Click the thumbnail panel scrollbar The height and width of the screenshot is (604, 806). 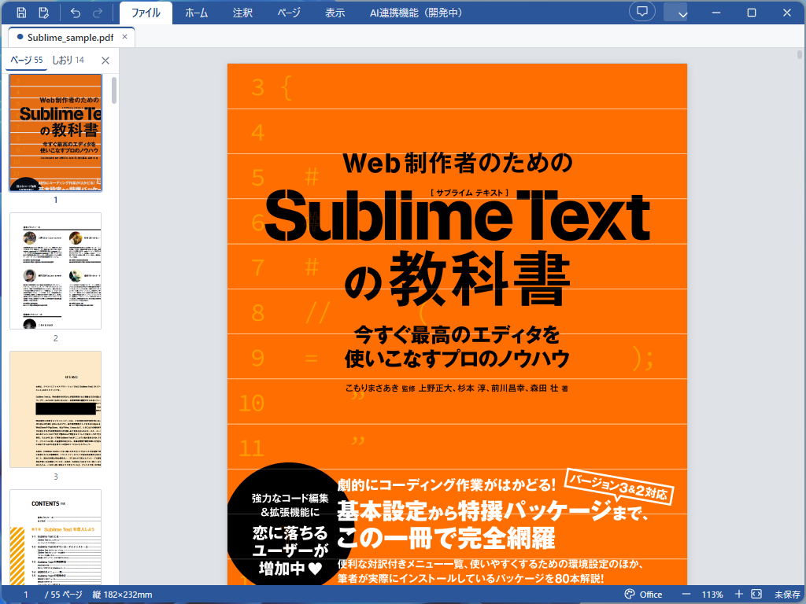[x=114, y=90]
